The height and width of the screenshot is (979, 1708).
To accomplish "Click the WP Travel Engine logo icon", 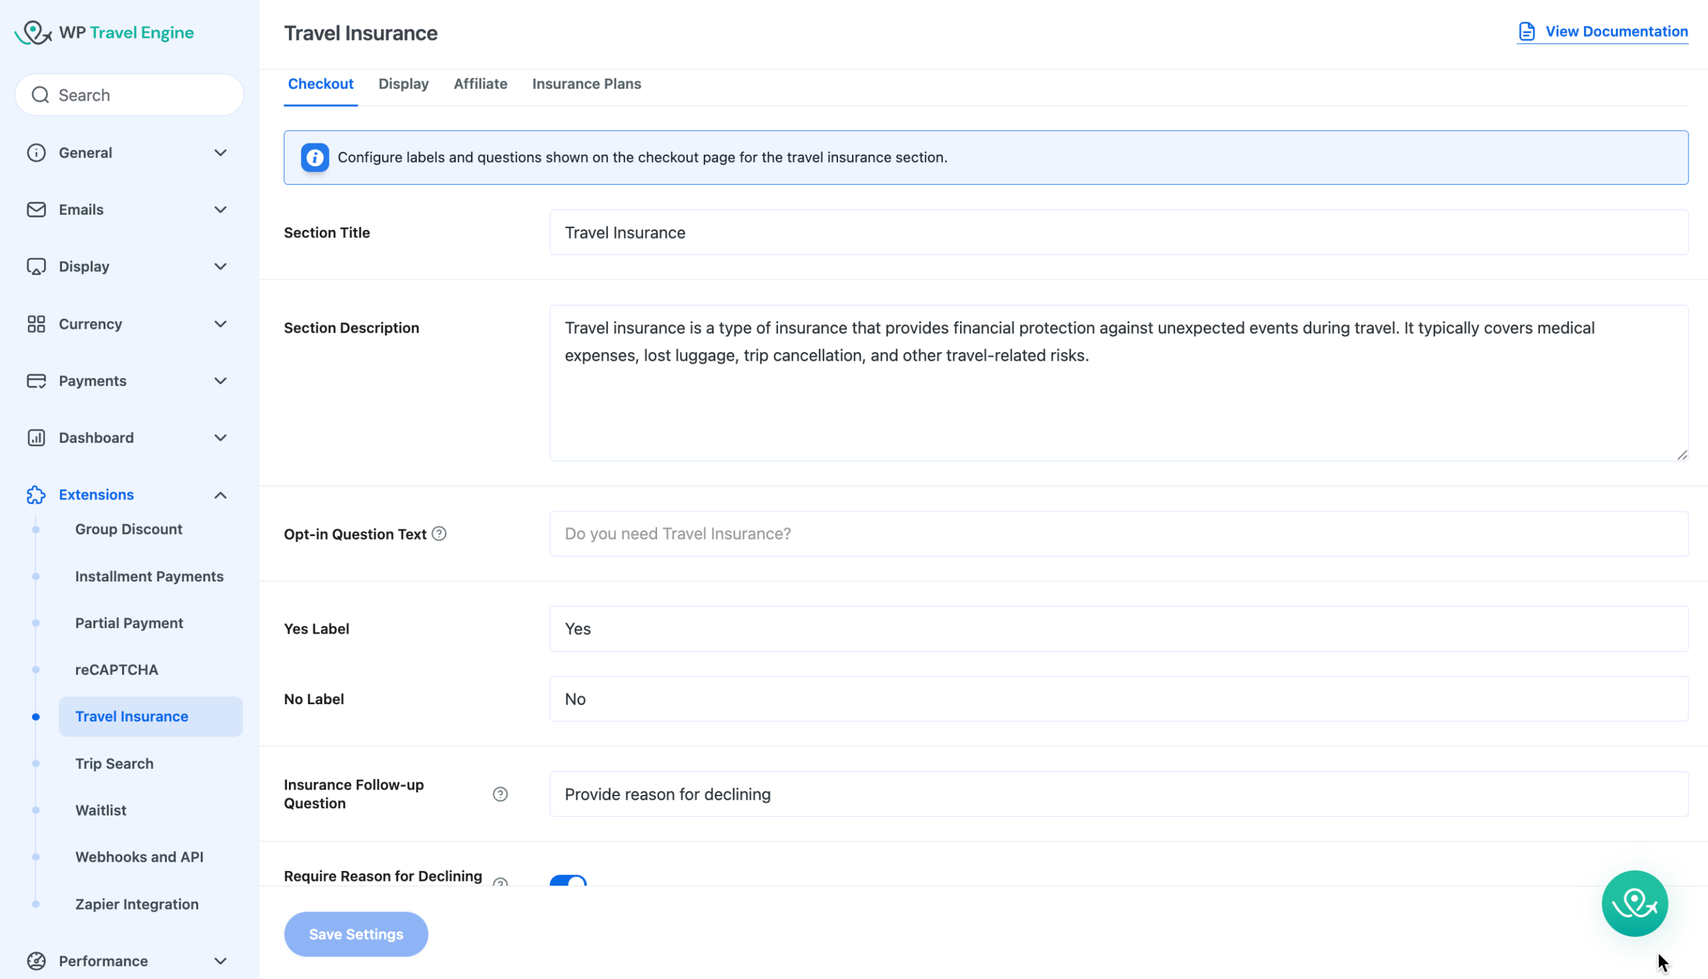I will tap(33, 32).
